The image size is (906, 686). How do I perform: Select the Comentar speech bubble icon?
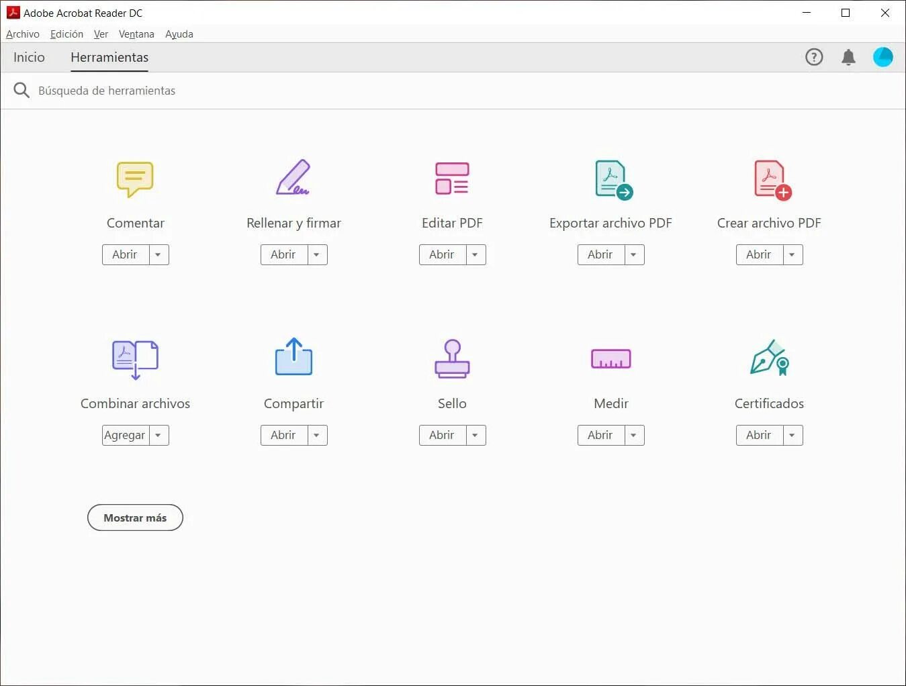tap(135, 179)
